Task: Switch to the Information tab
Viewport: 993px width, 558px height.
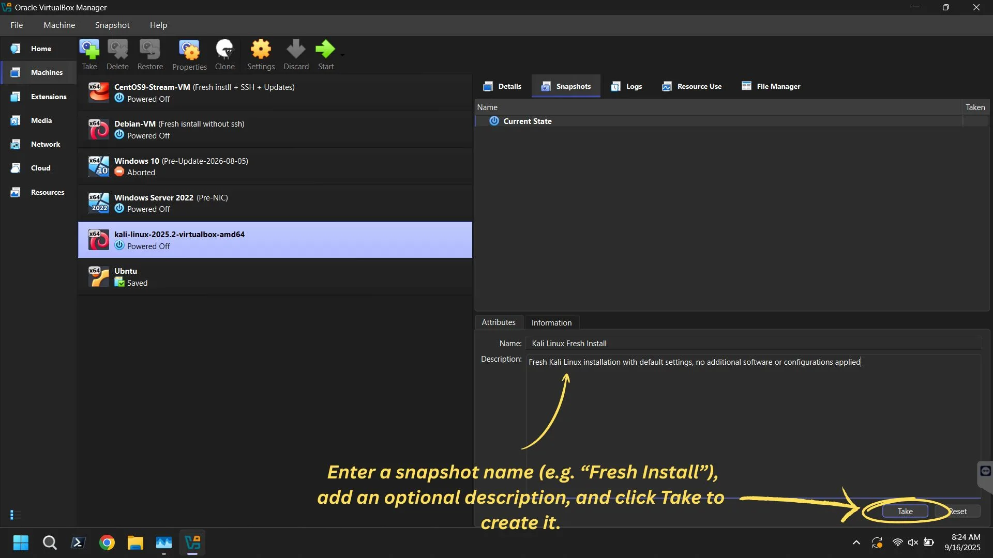Action: [x=551, y=322]
